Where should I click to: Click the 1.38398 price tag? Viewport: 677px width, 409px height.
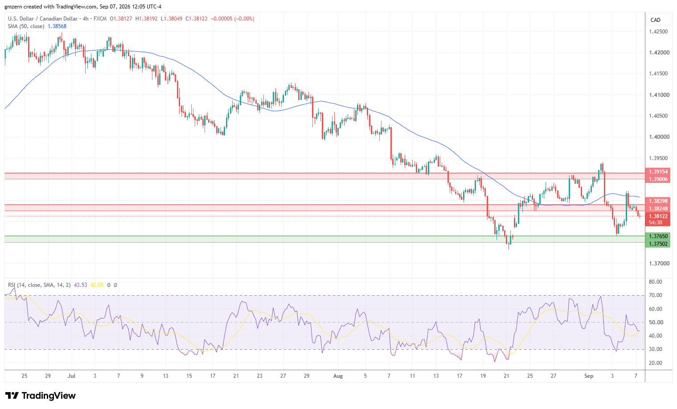[x=658, y=201]
